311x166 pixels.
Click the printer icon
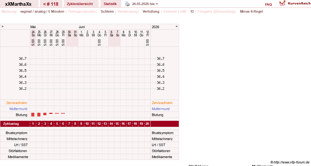[x=127, y=4]
